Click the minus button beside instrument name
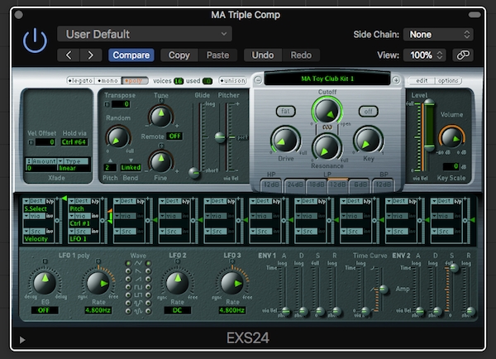The width and height of the screenshot is (496, 359). tap(258, 80)
